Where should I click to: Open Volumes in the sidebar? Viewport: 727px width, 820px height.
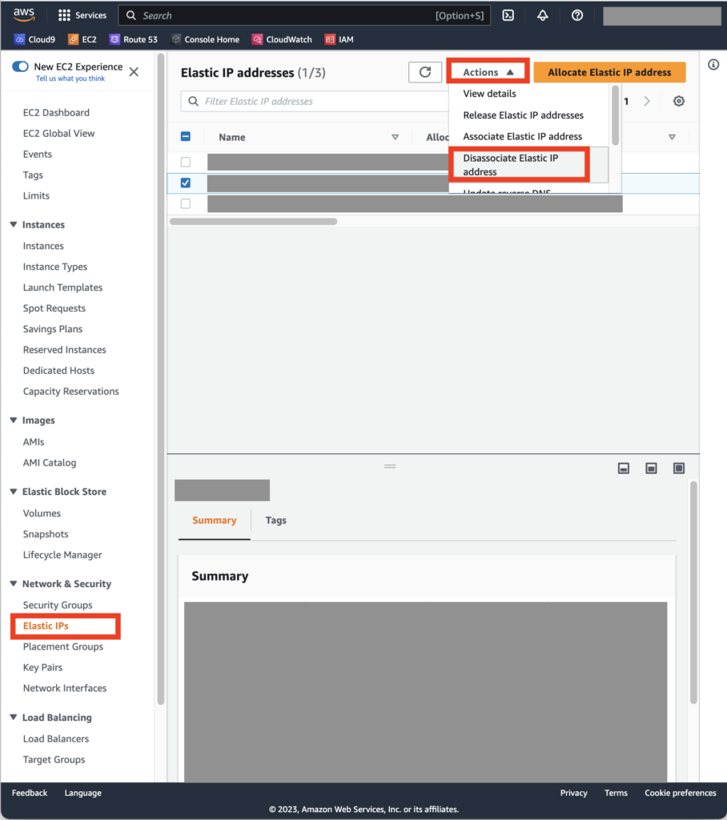click(x=42, y=513)
